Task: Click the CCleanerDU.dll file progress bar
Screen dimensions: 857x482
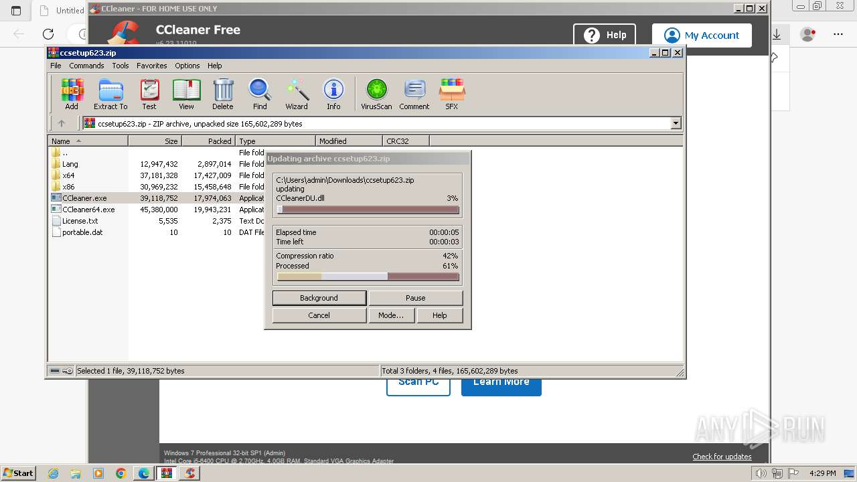Action: point(368,210)
